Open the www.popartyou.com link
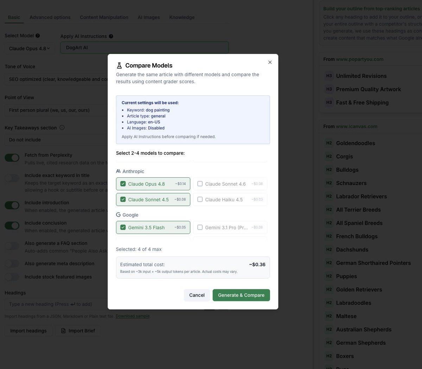This screenshot has width=422, height=369. 359,59
